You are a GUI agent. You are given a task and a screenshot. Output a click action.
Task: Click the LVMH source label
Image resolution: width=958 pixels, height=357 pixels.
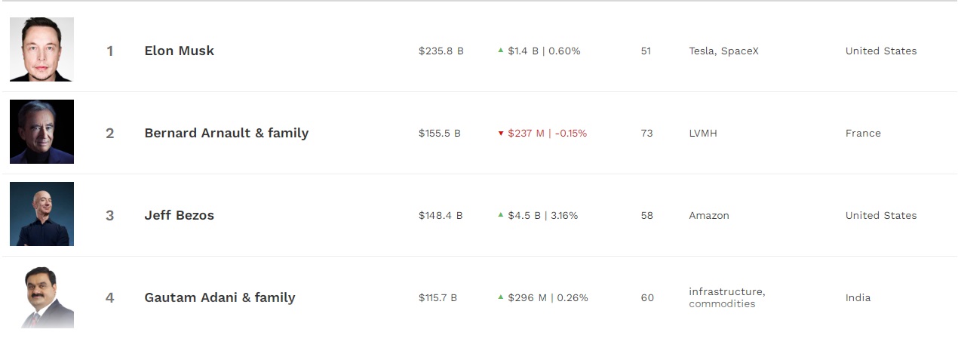click(703, 134)
